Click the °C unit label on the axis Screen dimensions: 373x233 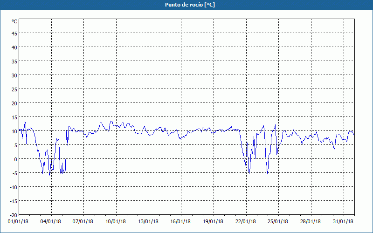[x=14, y=21]
